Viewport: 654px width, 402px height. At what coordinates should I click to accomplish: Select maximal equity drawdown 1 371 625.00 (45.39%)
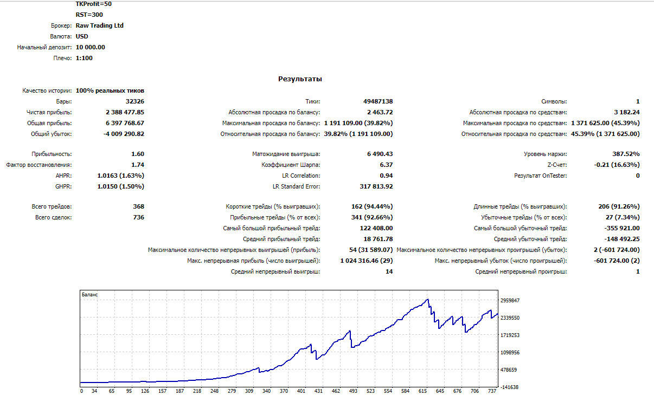coord(605,123)
